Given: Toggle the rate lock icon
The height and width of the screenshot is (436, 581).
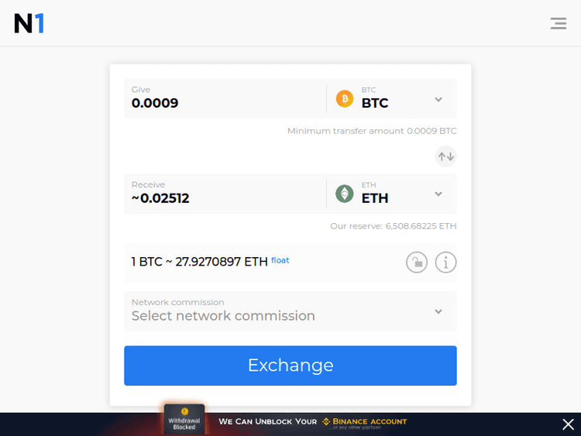Looking at the screenshot, I should (x=417, y=263).
